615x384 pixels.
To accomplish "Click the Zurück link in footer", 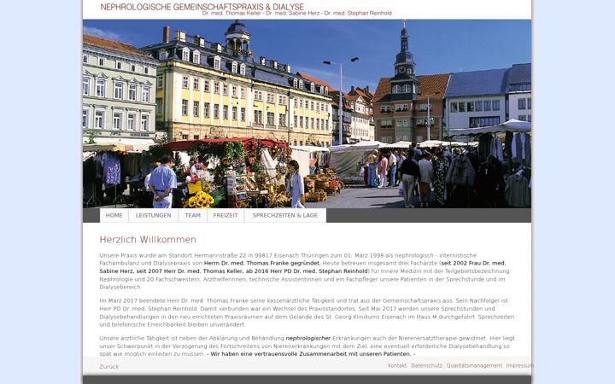I will (109, 367).
